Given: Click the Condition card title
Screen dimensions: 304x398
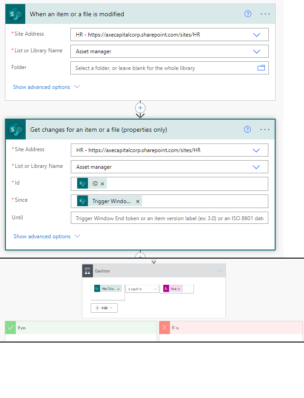Looking at the screenshot, I should [102, 271].
